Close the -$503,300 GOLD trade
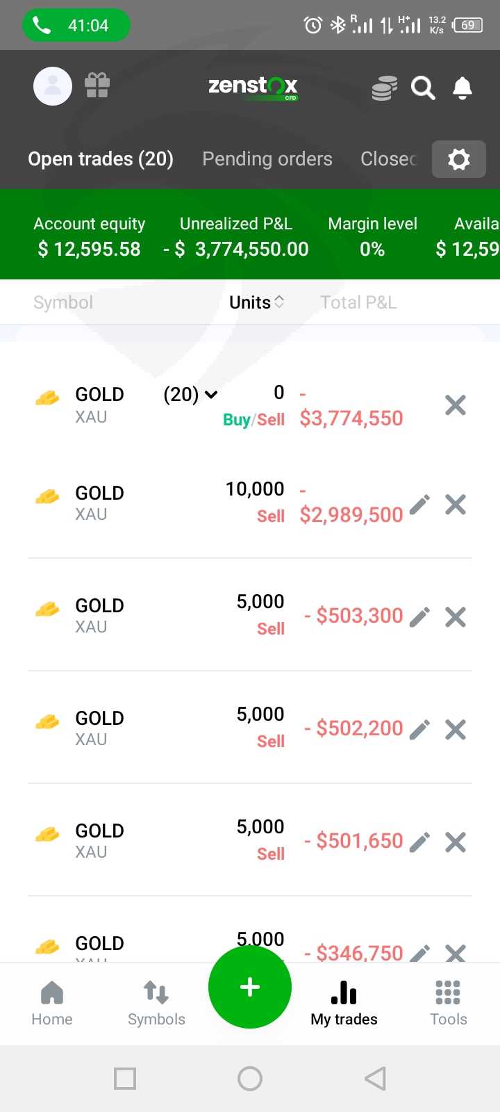 (x=456, y=617)
